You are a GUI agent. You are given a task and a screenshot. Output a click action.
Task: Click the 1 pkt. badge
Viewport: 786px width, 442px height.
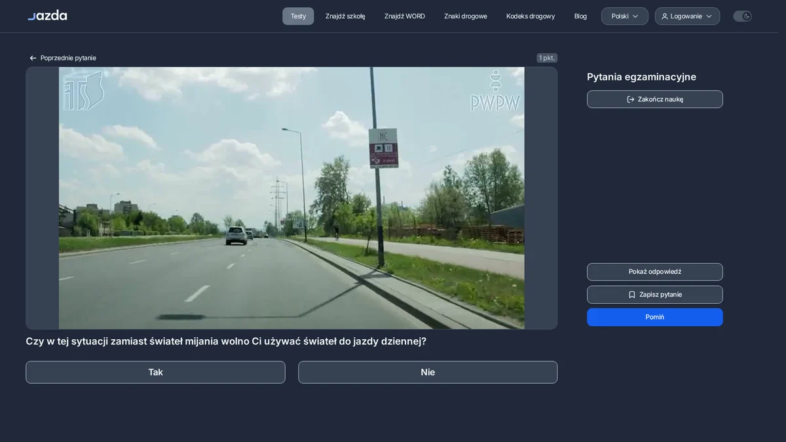(x=547, y=58)
